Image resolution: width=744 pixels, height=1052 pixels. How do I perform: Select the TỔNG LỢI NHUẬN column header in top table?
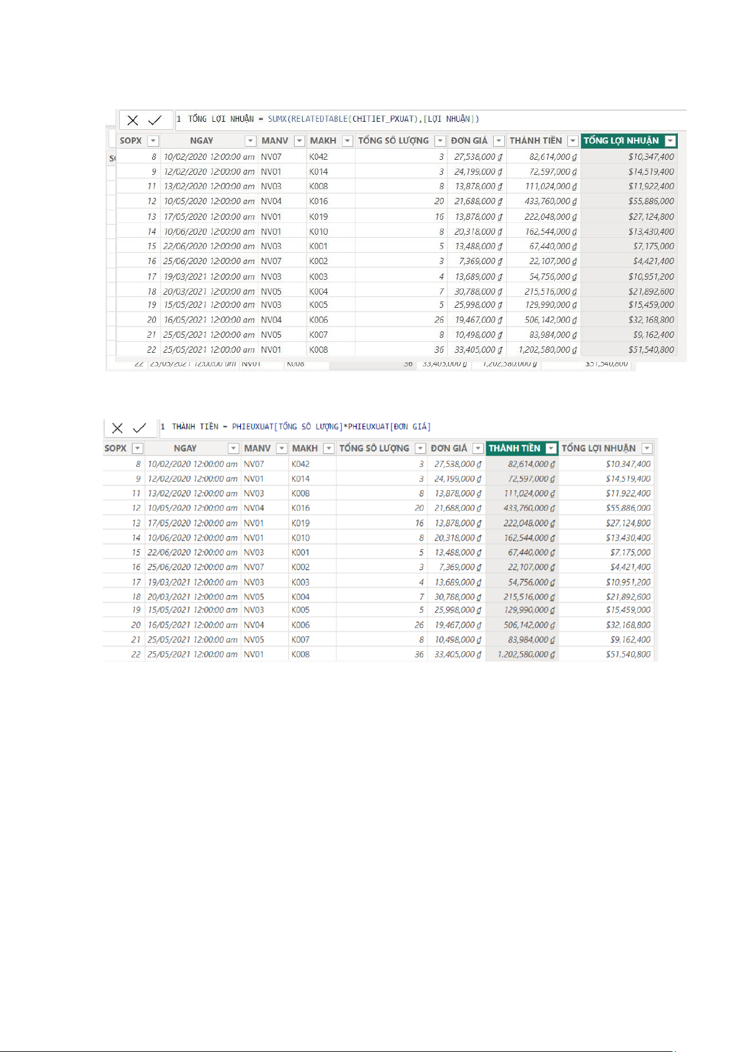pyautogui.click(x=621, y=141)
